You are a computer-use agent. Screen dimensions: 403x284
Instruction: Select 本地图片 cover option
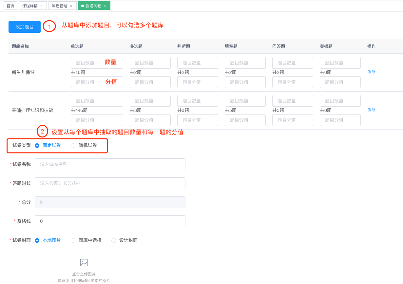(37, 240)
